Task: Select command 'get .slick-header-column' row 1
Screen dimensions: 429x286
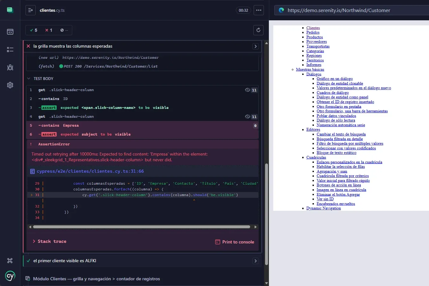Action: [x=143, y=90]
